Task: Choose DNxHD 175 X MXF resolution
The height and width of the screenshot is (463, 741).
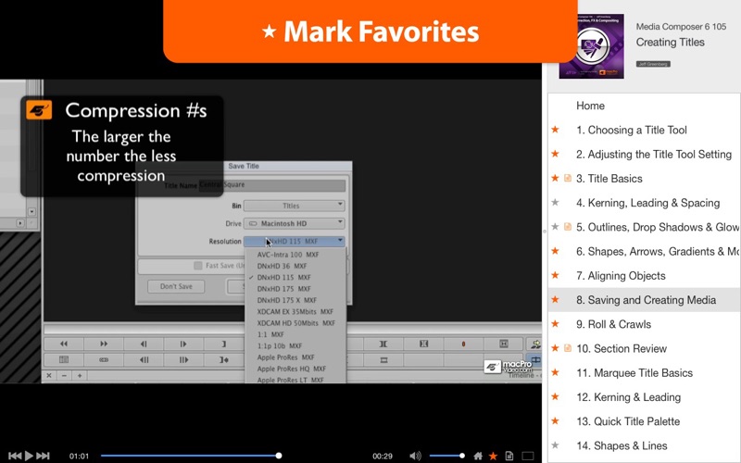Action: [x=295, y=300]
